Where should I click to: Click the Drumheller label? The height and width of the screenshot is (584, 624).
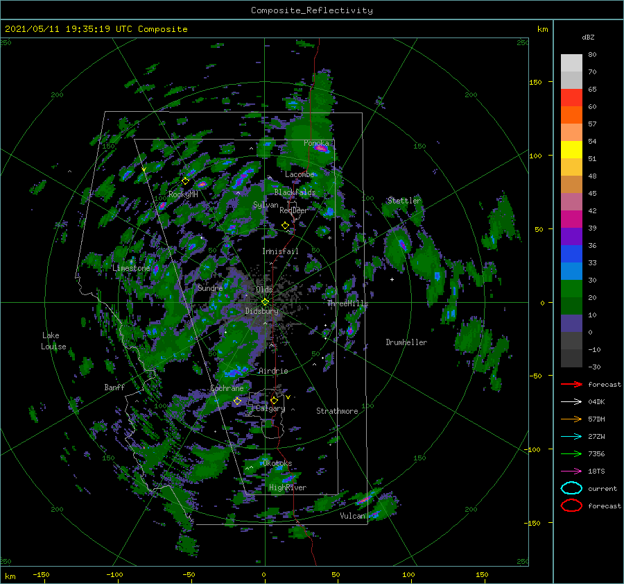coord(406,342)
